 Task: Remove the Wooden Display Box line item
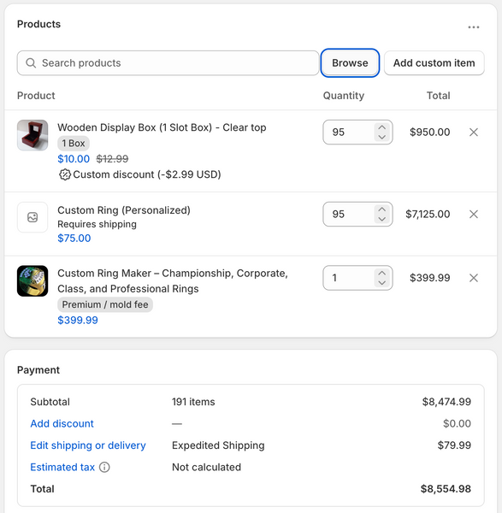point(474,133)
